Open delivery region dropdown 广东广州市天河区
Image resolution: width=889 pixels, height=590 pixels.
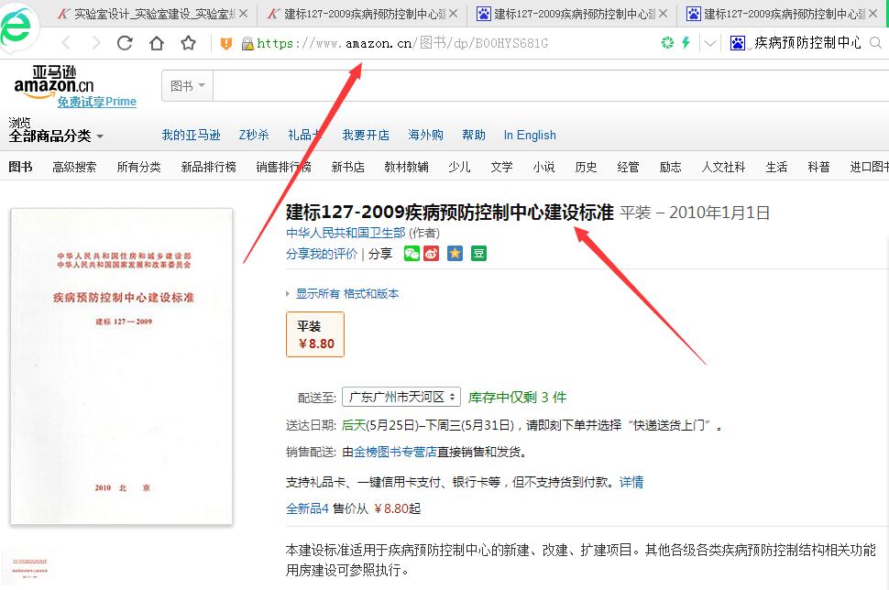[x=401, y=397]
